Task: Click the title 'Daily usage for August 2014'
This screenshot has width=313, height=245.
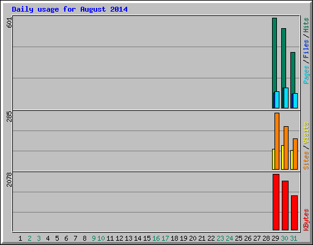Action: (70, 10)
